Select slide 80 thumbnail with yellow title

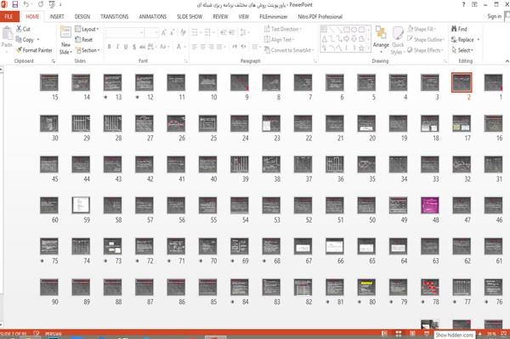[366, 287]
